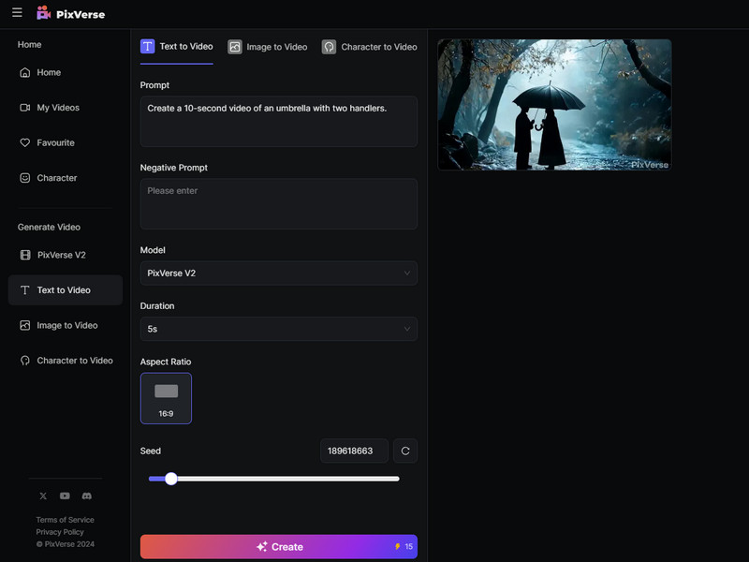Open Favourite via the heart icon
Image resolution: width=749 pixels, height=562 pixels.
(x=23, y=142)
